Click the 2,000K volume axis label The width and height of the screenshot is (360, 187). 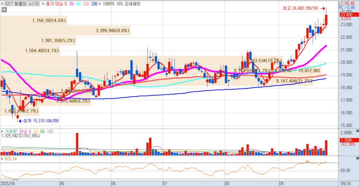[x=347, y=133]
